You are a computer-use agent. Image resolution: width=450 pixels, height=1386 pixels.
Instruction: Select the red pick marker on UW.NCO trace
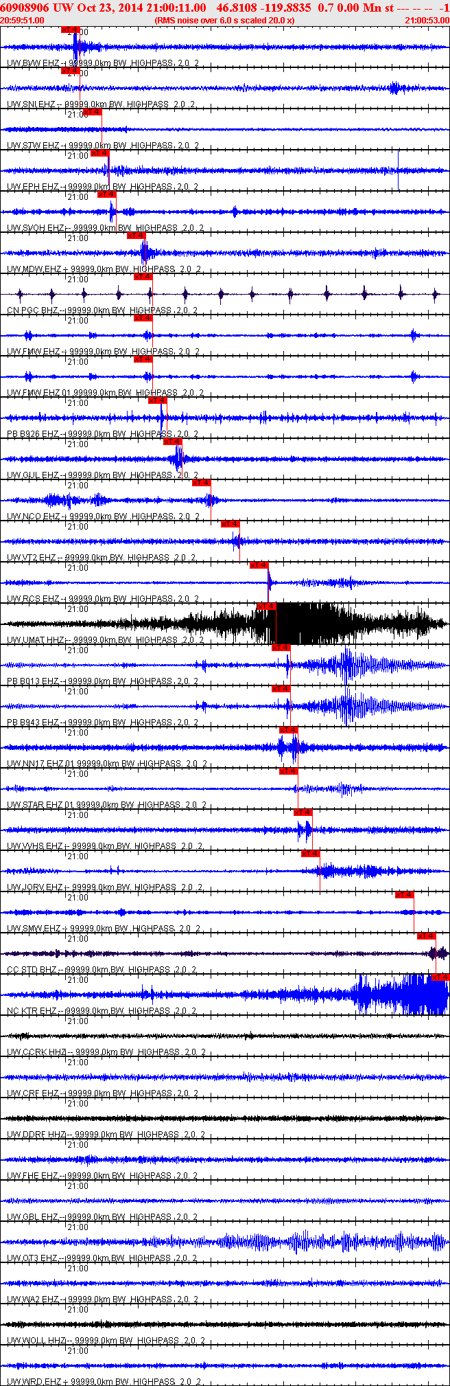(x=202, y=483)
